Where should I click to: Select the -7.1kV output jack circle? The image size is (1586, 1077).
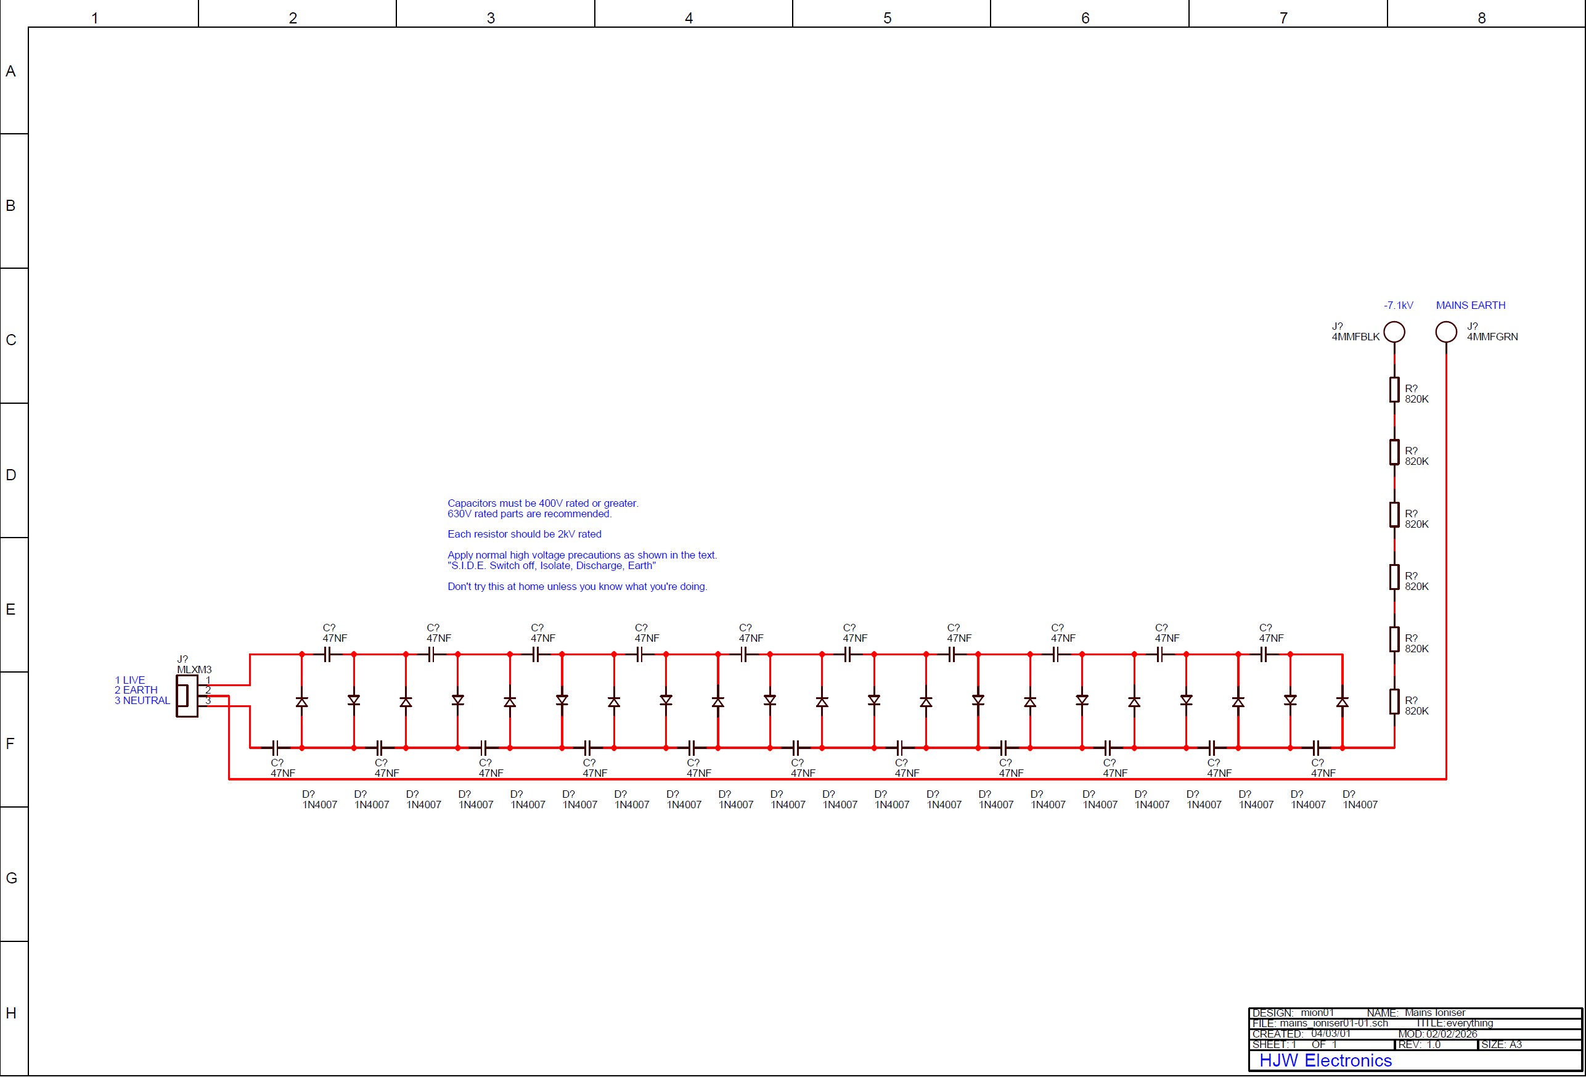coord(1394,332)
